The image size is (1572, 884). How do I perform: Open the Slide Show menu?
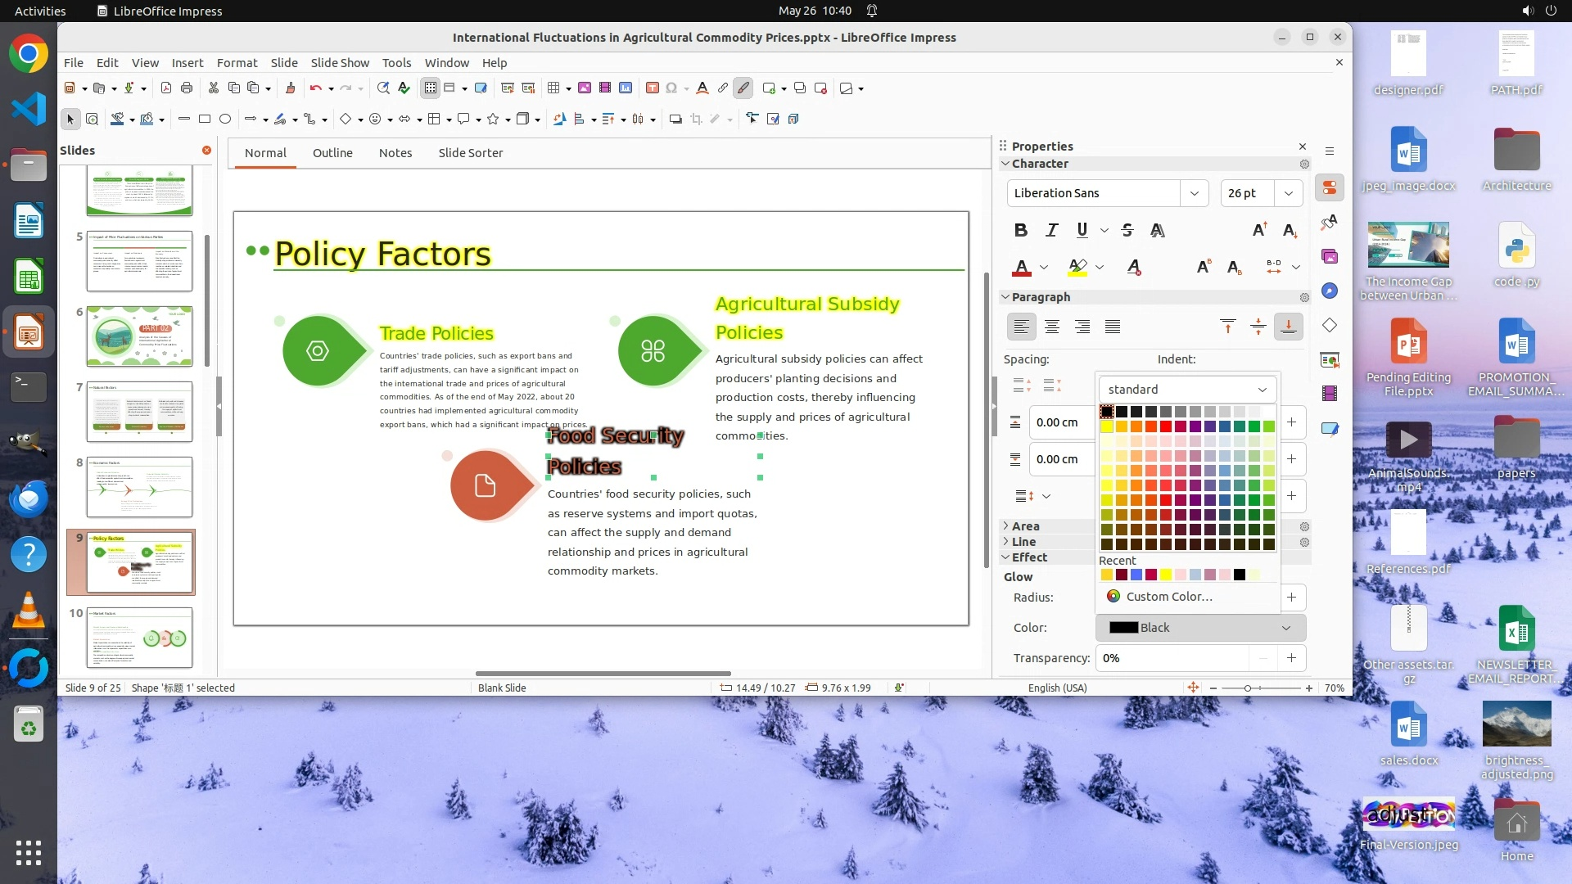pos(340,63)
